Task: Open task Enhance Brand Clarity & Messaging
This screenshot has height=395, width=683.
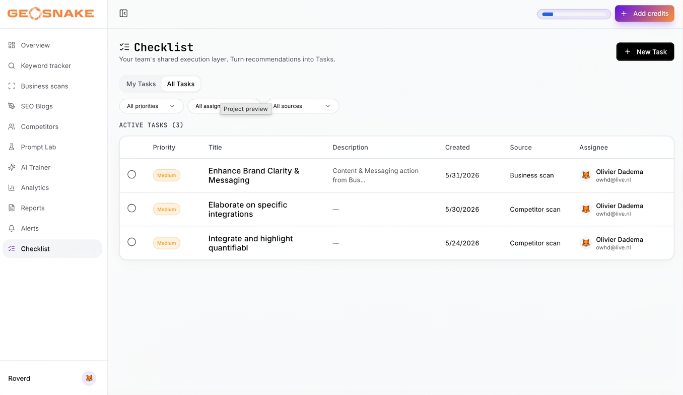Action: coord(254,175)
